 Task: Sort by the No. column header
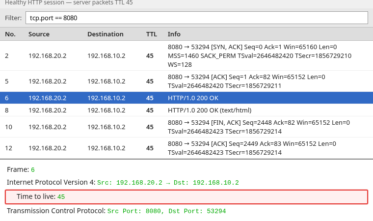[x=10, y=34]
